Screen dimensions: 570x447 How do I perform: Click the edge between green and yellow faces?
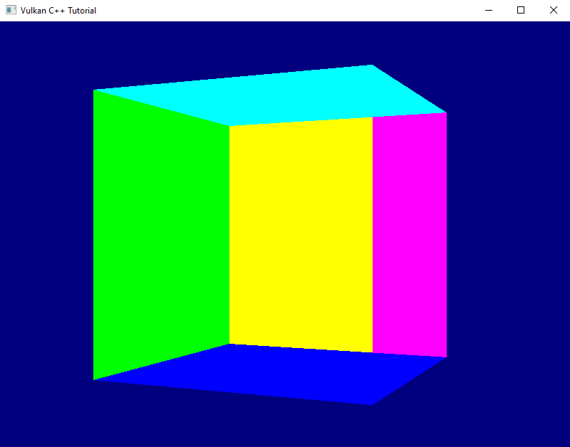229,235
